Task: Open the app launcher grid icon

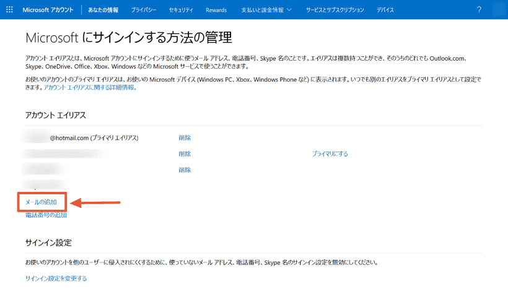Action: click(x=9, y=10)
